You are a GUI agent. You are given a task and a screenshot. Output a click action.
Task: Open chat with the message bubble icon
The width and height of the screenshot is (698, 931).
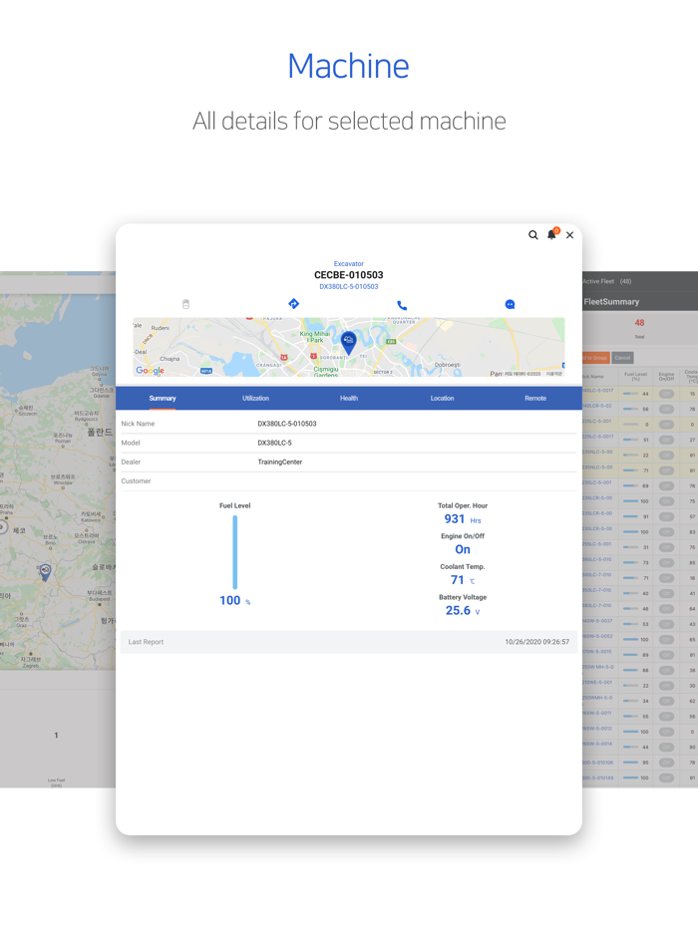[510, 305]
